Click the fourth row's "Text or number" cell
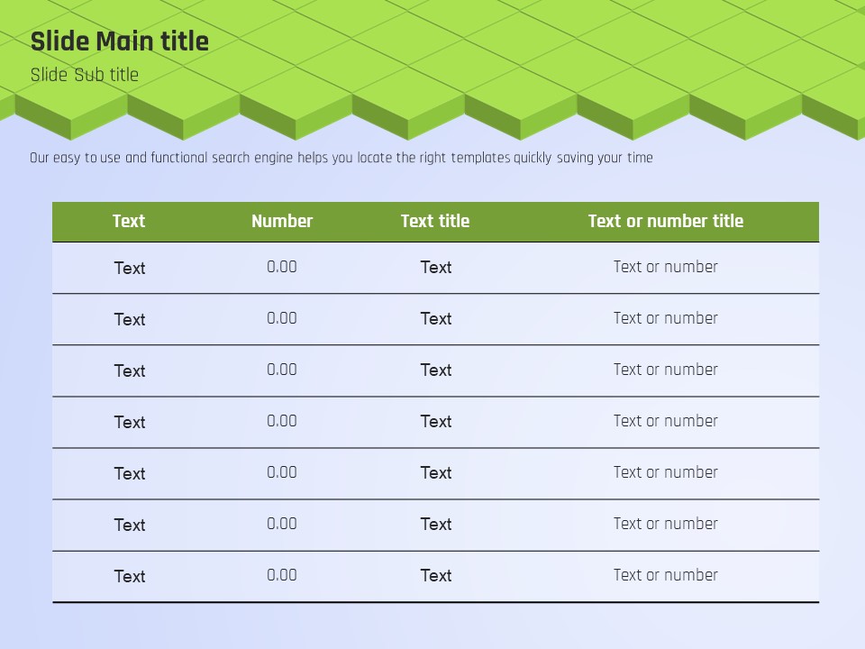865x649 pixels. click(x=666, y=421)
